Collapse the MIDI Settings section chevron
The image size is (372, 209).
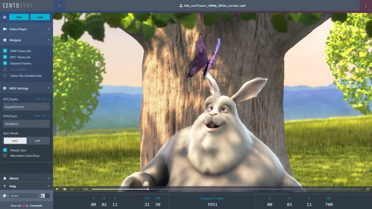[x=48, y=88]
